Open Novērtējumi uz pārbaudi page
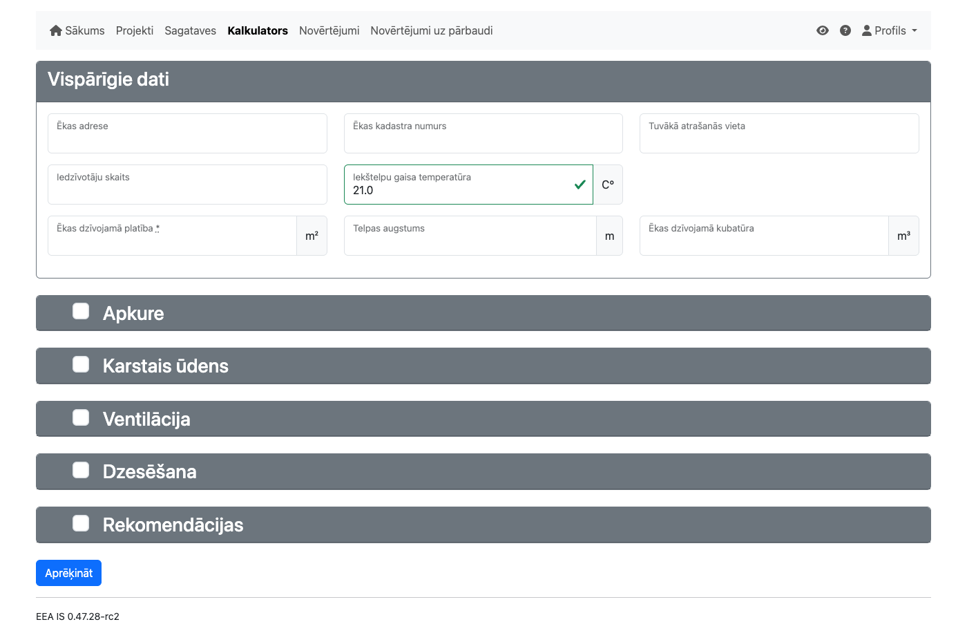Viewport: 967px width, 622px height. point(431,30)
